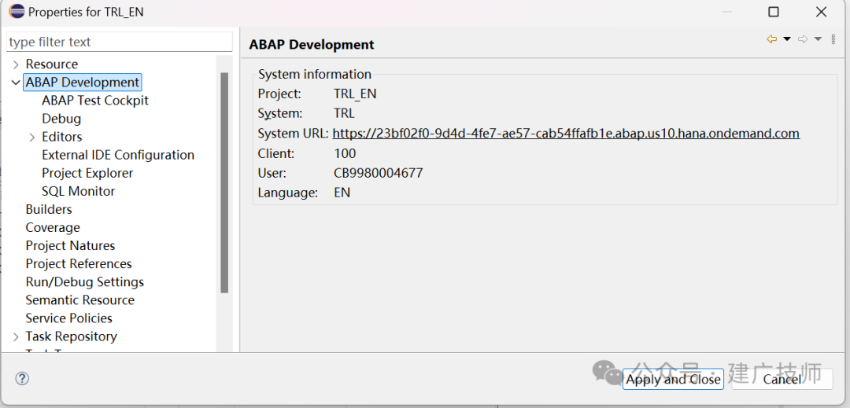The image size is (850, 408).
Task: Open the forward history dropdown arrow
Action: [x=818, y=39]
